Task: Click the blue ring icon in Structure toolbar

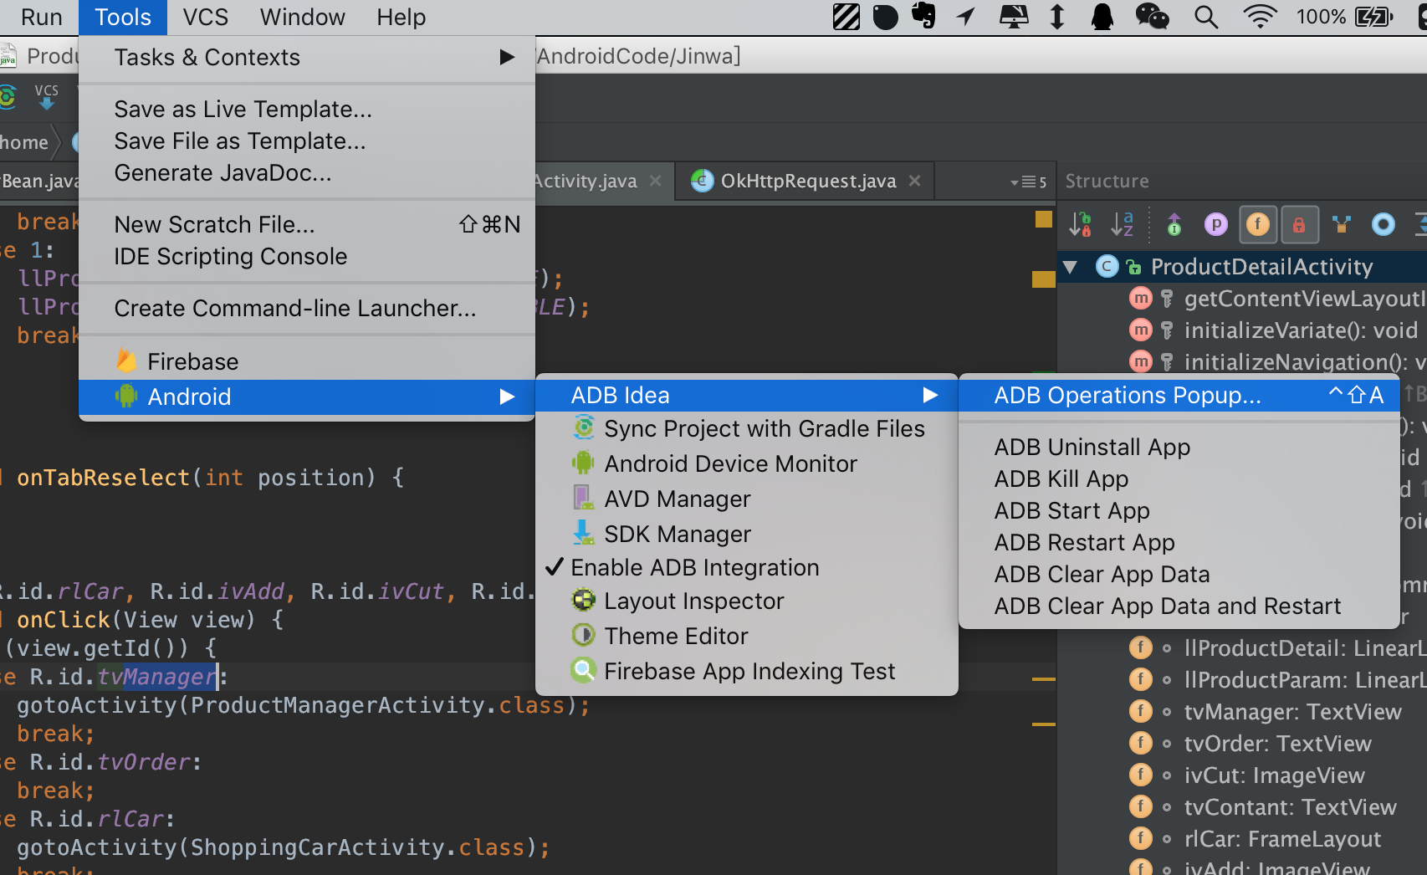Action: (x=1384, y=224)
